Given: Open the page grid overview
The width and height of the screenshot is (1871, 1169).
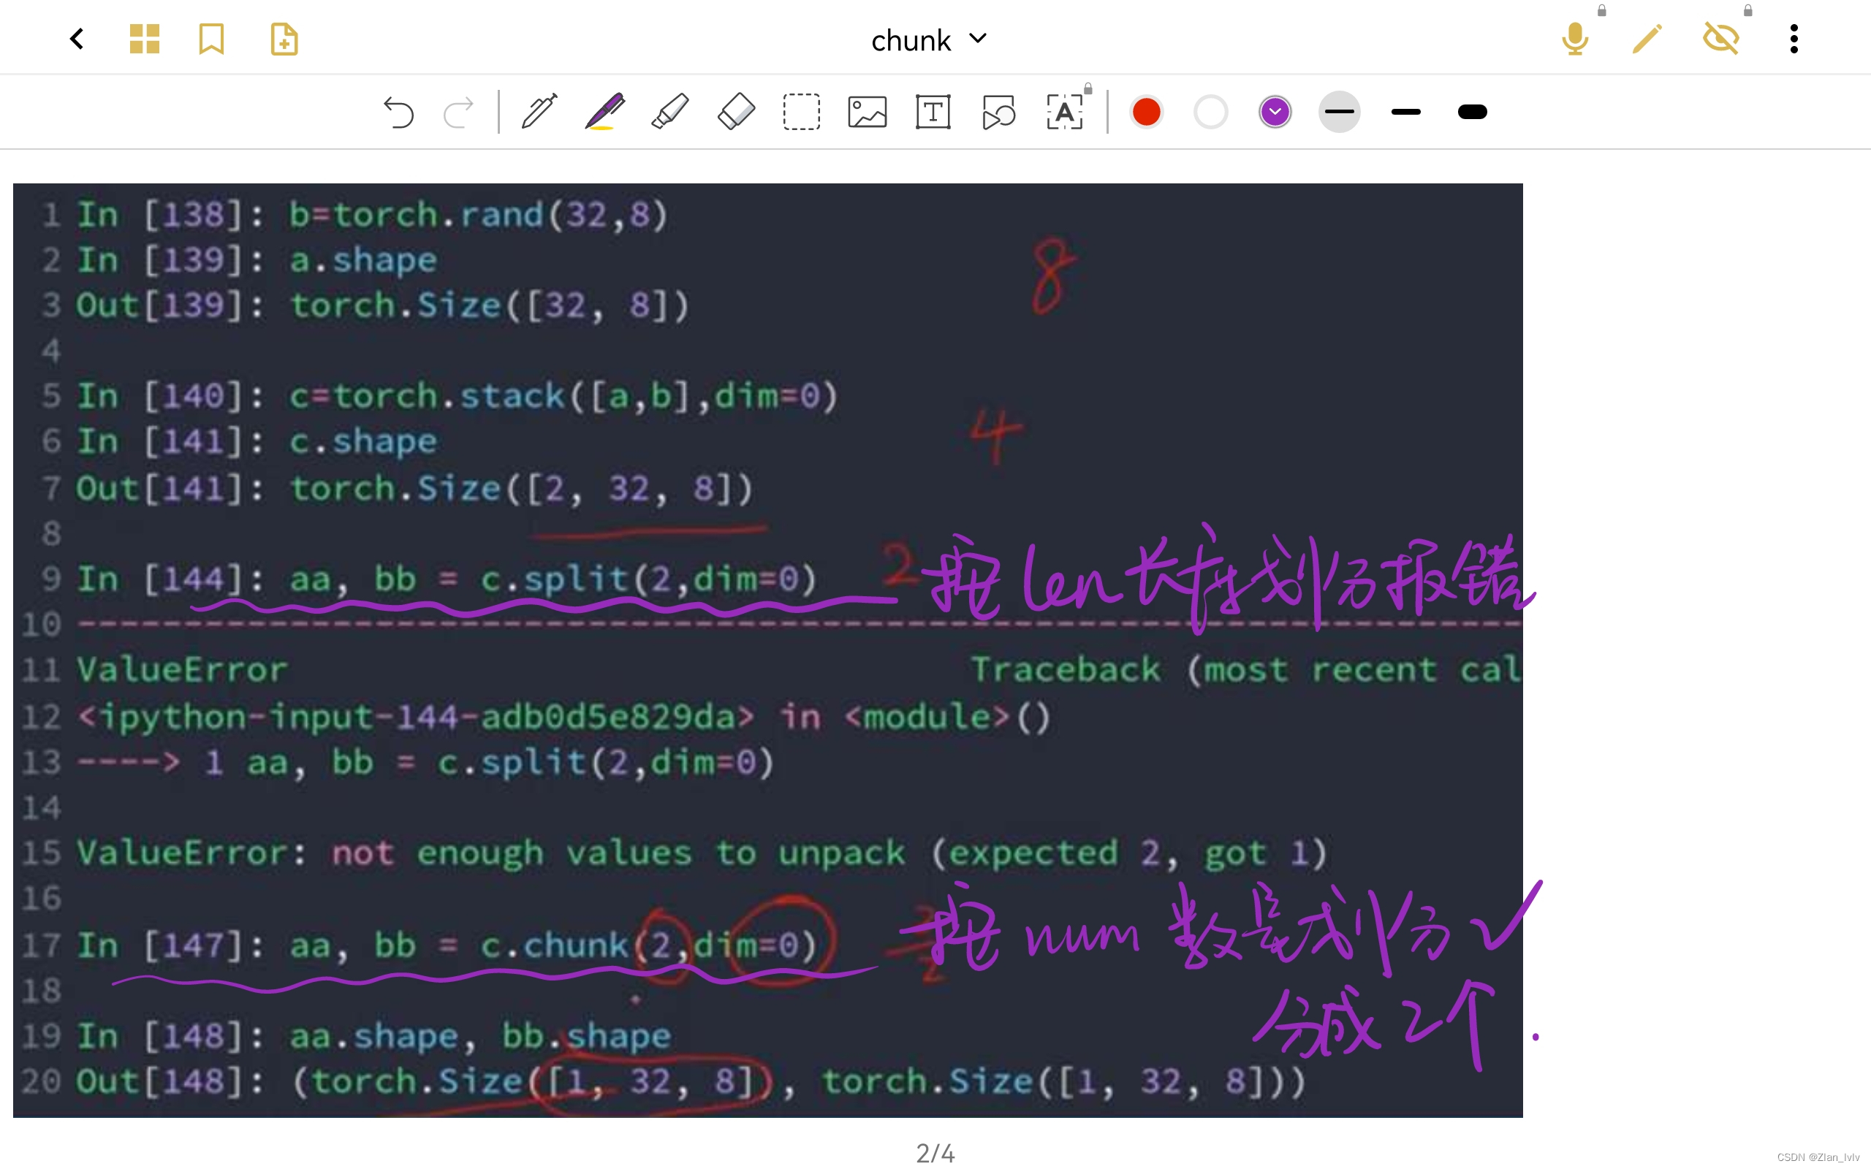Looking at the screenshot, I should pos(144,39).
